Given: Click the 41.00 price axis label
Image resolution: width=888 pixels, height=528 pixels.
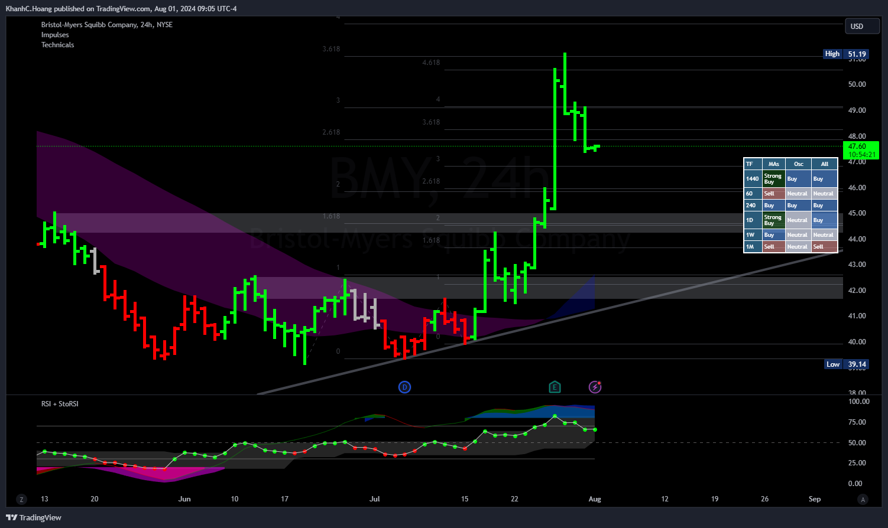Looking at the screenshot, I should pos(857,316).
